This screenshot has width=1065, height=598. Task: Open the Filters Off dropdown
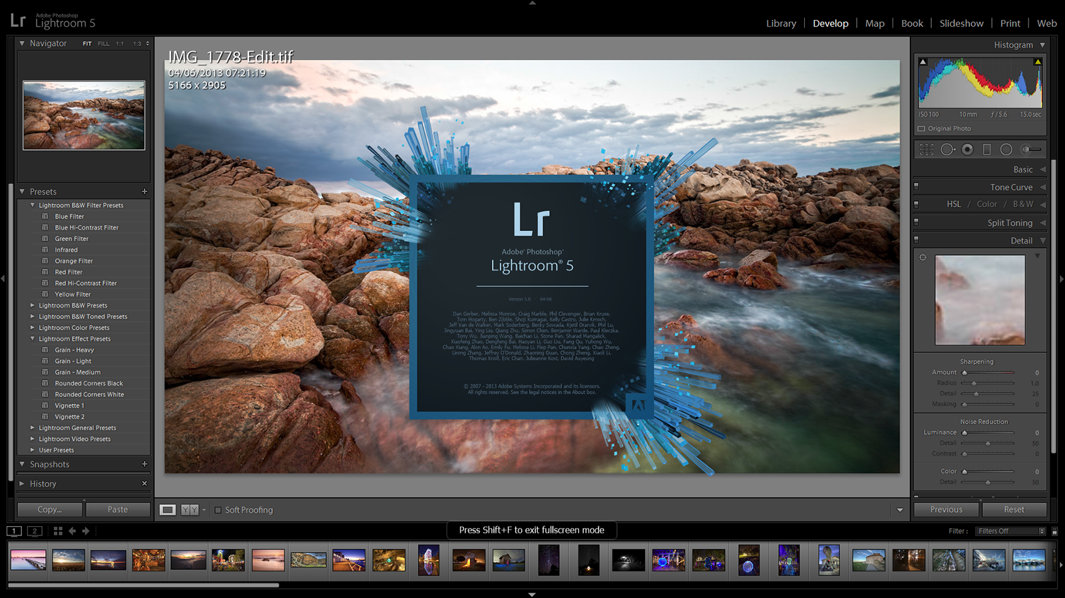pos(1010,531)
